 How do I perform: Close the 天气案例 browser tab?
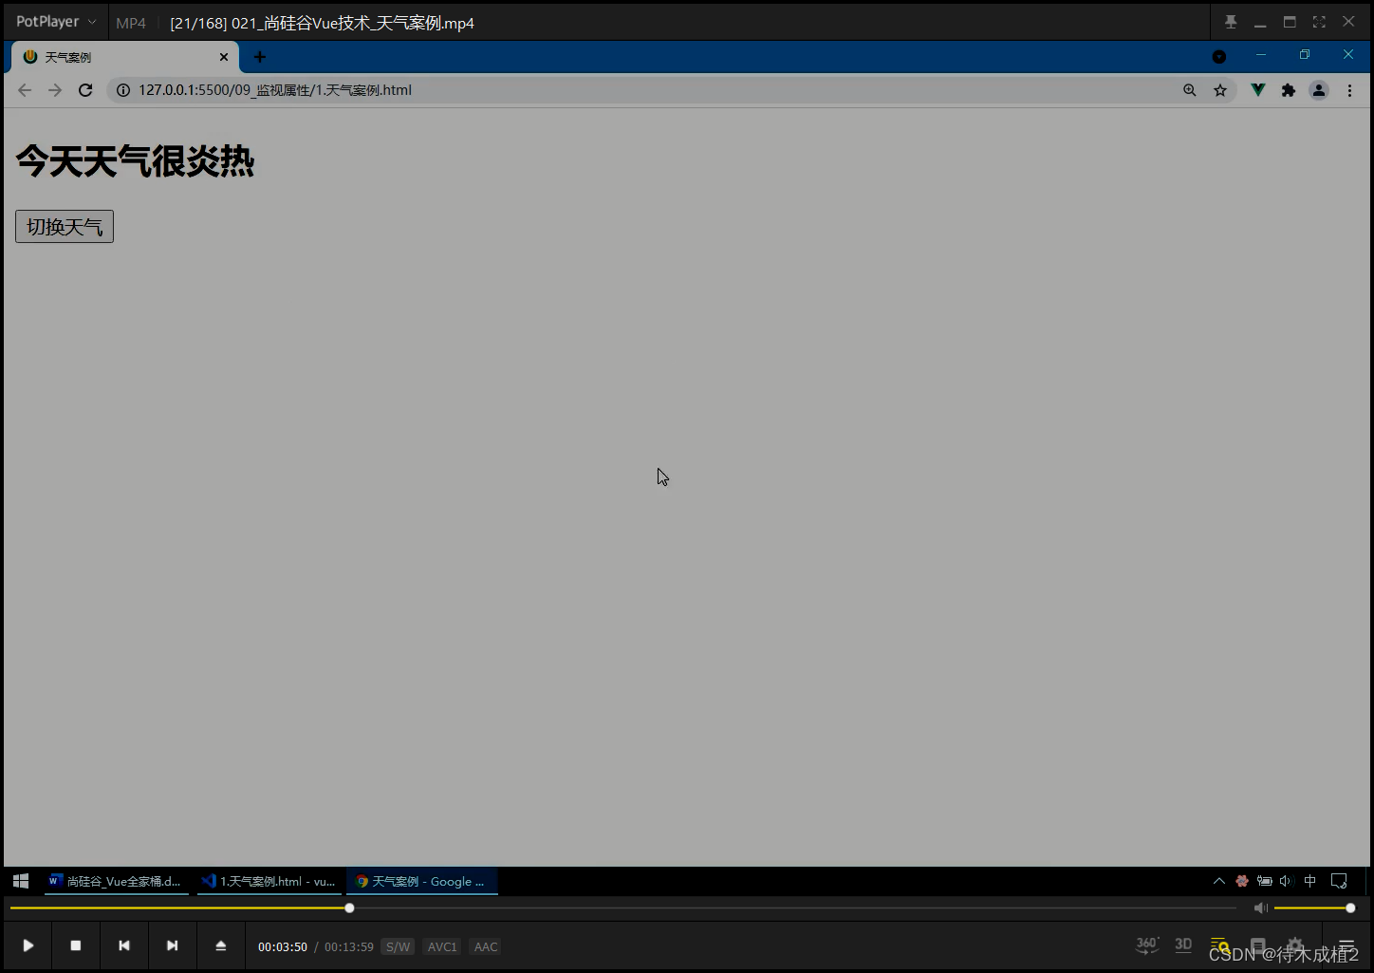(224, 57)
